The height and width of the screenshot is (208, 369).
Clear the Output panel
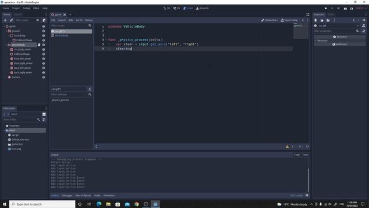pyautogui.click(x=306, y=155)
